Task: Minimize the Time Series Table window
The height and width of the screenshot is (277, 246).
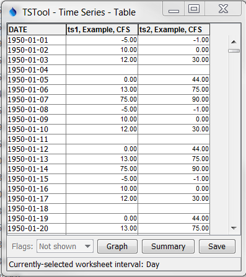Action: click(174, 9)
